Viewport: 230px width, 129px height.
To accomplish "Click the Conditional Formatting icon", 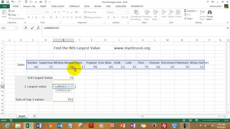I will pos(136,12).
